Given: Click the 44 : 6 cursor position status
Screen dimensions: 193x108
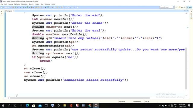Looking at the screenshot, I should 147,101.
